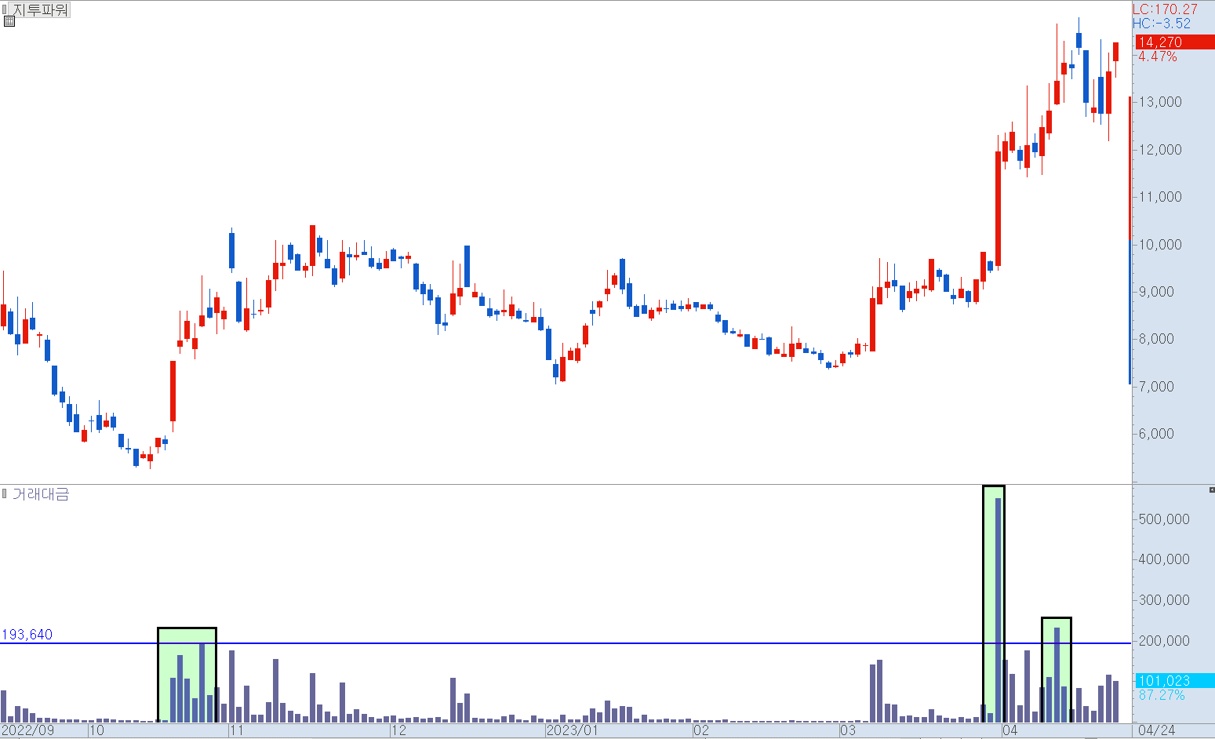Image resolution: width=1215 pixels, height=739 pixels.
Task: Click the 500,000 trading value axis label
Action: point(1165,519)
